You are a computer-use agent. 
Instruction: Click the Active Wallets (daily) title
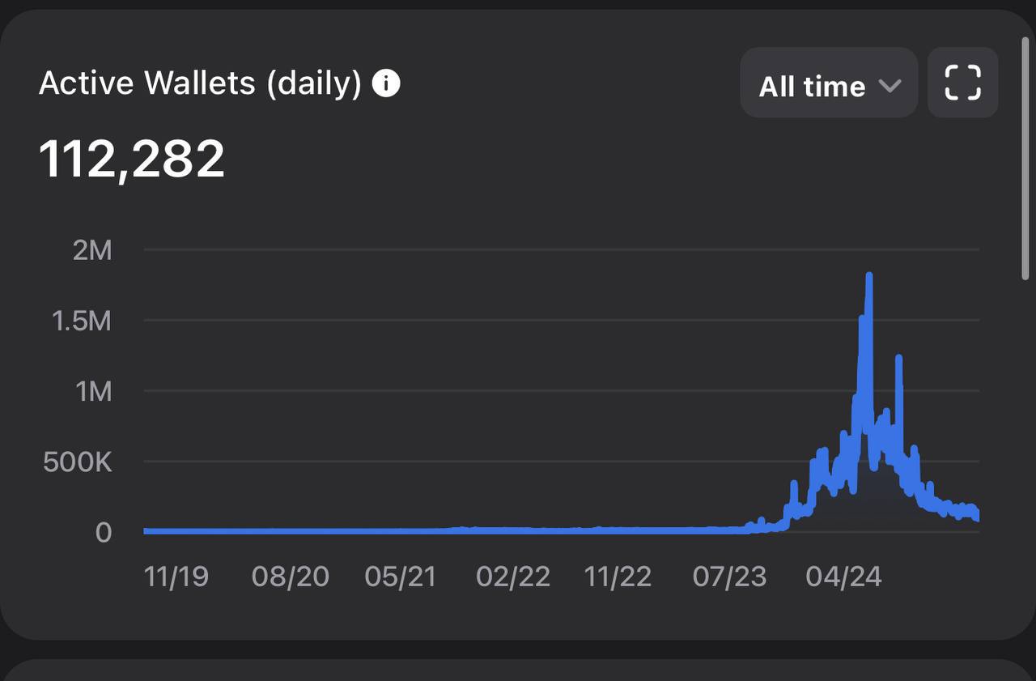click(x=200, y=83)
